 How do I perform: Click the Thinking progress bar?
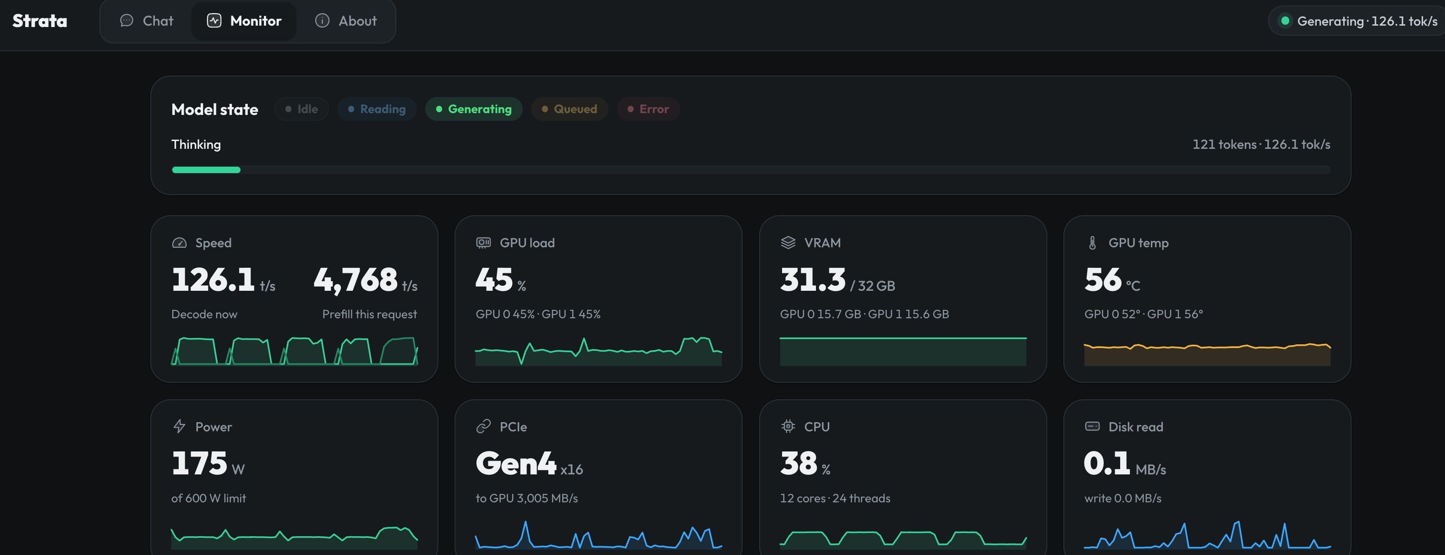coord(750,170)
